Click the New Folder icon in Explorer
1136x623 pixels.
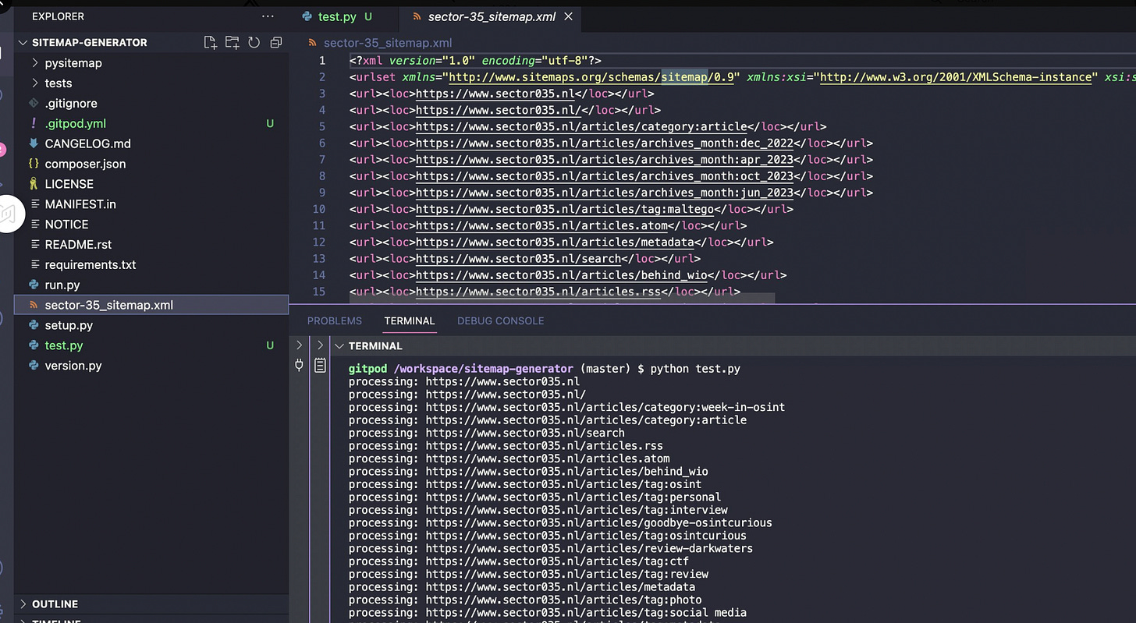[x=232, y=43]
